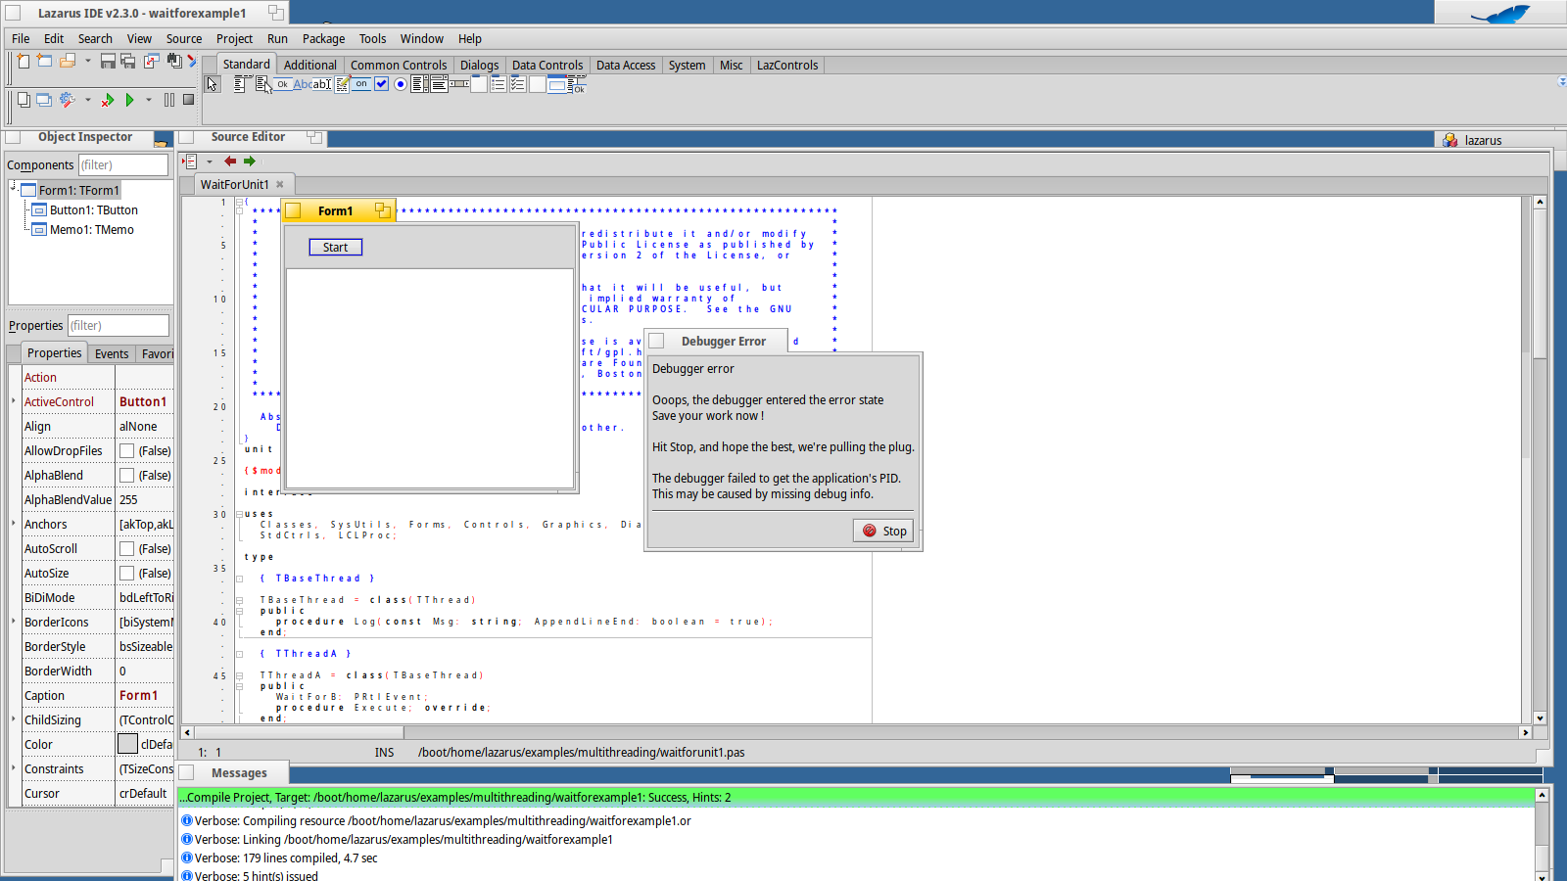Check the AutoSize property checkbox
This screenshot has height=881, width=1567.
(x=127, y=574)
